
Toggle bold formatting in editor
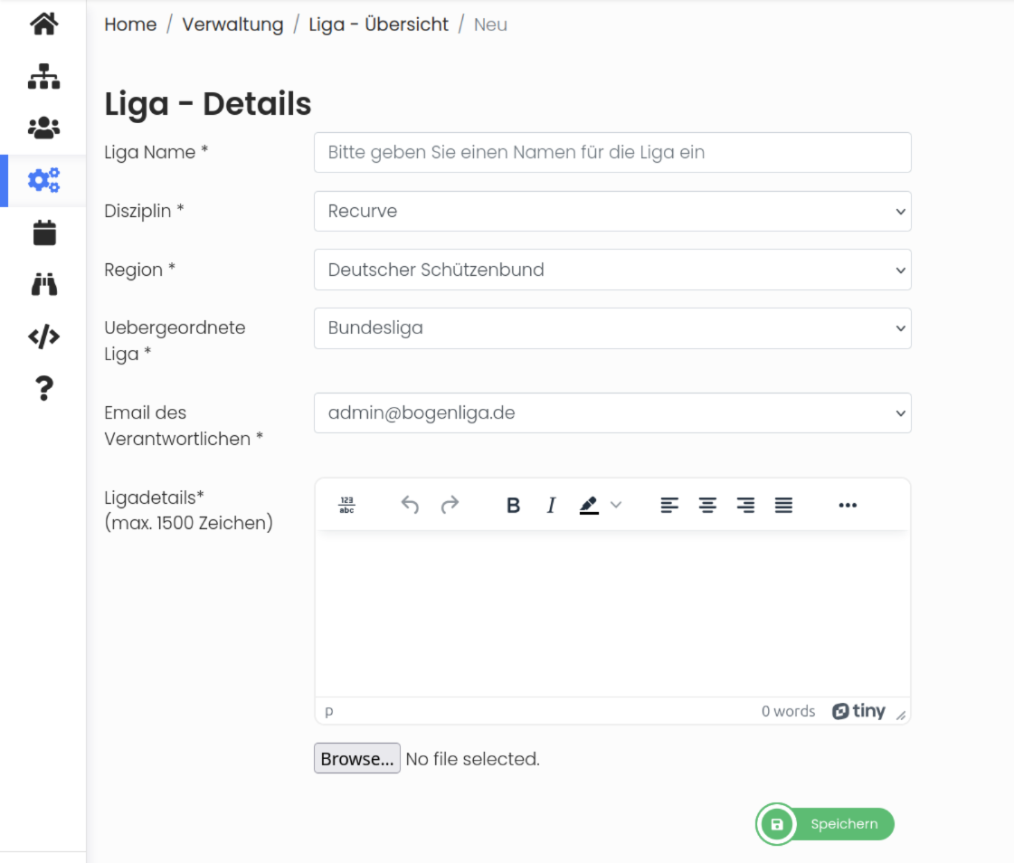(x=513, y=505)
